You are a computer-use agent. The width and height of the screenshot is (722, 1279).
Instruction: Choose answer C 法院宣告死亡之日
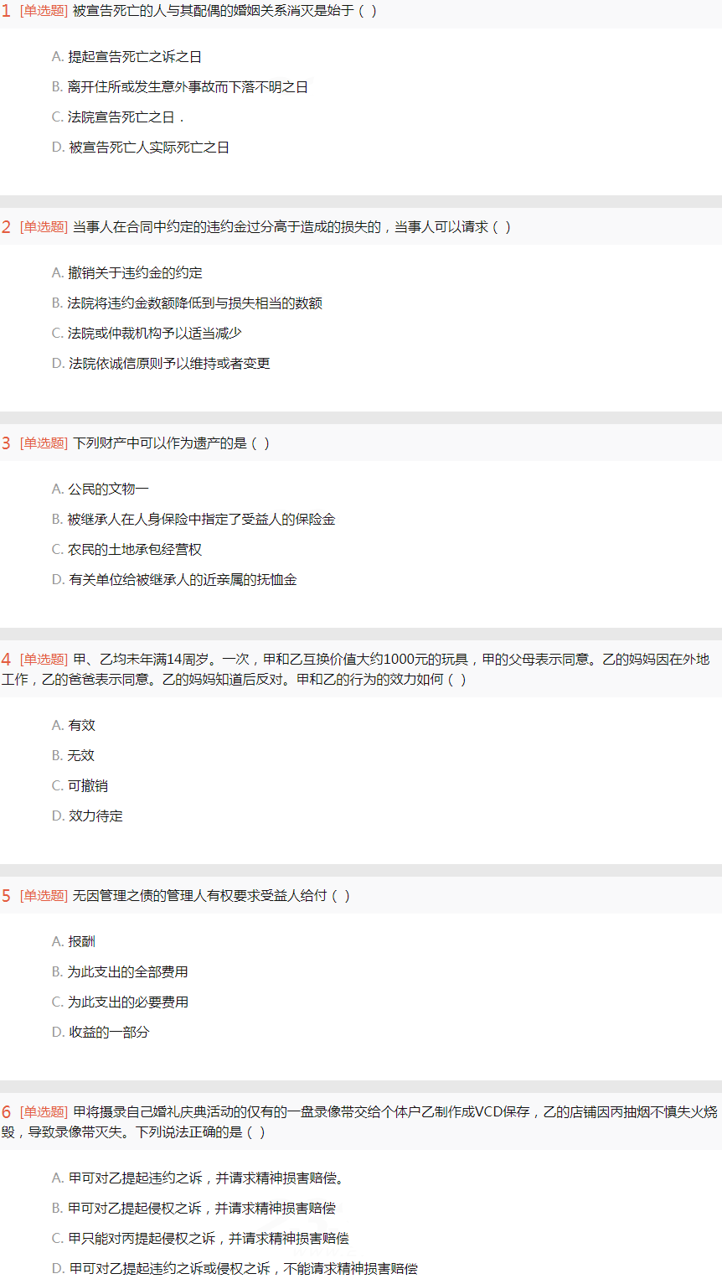[117, 117]
